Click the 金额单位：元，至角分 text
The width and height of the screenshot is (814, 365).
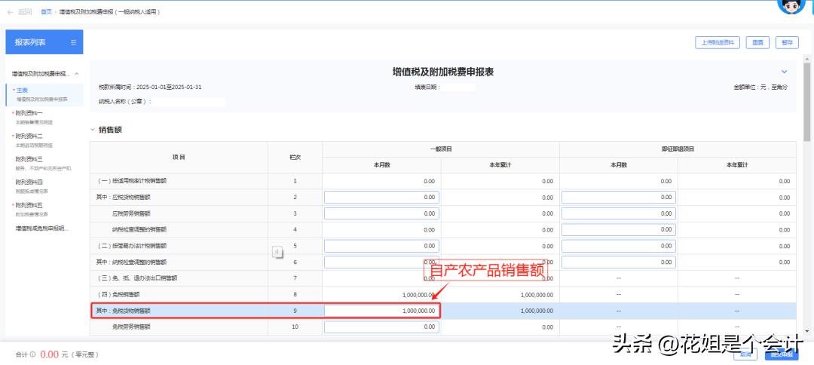coord(760,87)
